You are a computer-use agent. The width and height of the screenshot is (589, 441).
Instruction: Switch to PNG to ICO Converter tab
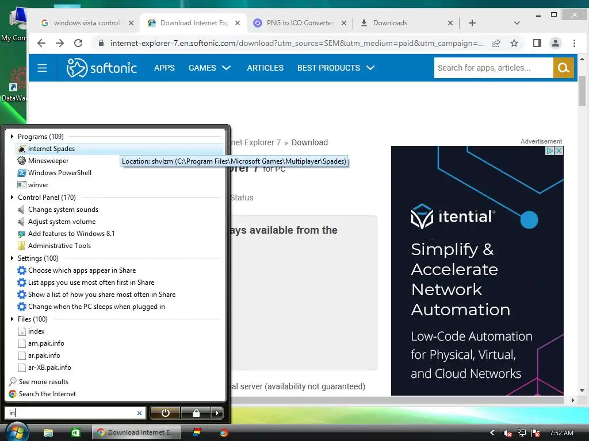click(x=299, y=23)
